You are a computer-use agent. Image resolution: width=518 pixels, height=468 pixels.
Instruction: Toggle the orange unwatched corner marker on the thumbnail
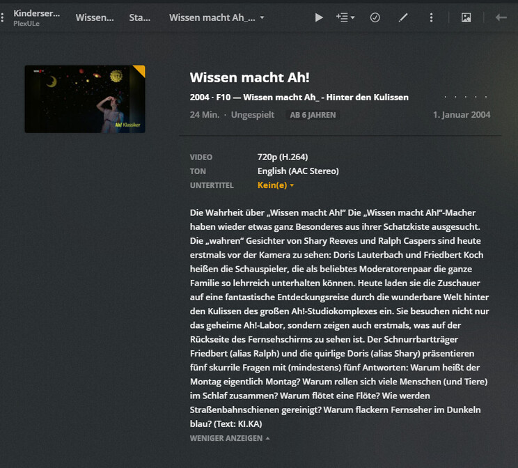point(140,70)
